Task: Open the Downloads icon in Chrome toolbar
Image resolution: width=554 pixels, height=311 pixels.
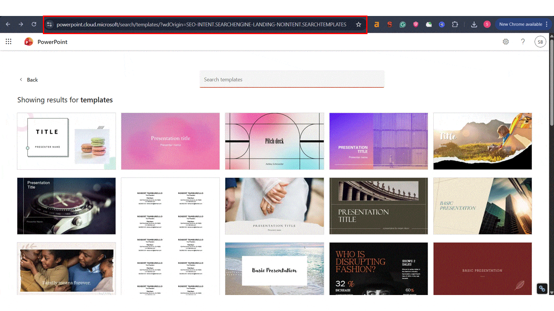Action: [474, 24]
